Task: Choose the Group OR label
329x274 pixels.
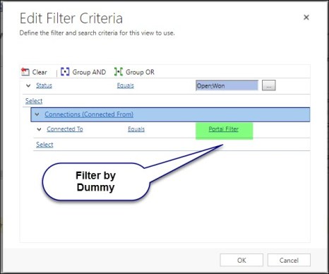Action: 140,72
